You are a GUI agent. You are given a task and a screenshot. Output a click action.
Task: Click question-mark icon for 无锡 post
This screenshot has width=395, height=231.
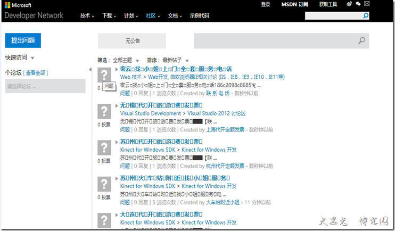coord(104,111)
